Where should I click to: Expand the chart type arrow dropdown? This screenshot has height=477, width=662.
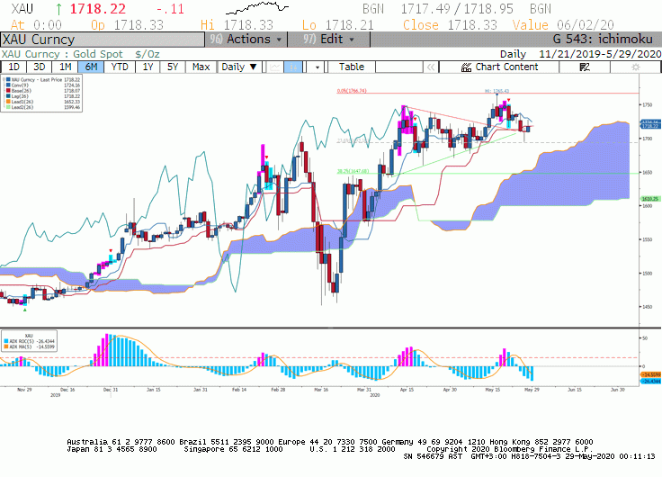(317, 67)
